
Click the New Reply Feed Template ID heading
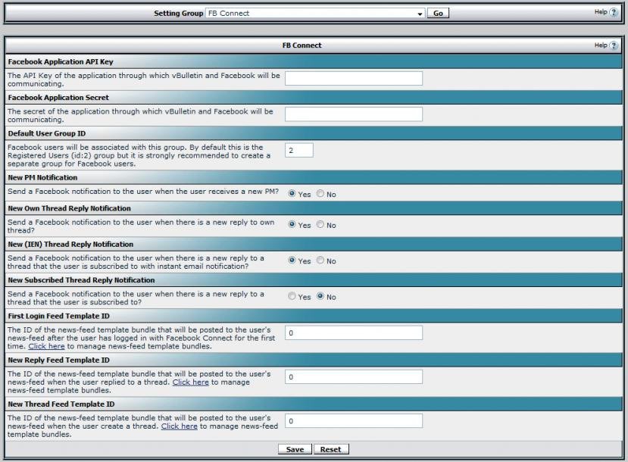coord(58,361)
